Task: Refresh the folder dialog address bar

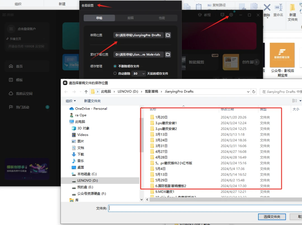Action: point(254,92)
